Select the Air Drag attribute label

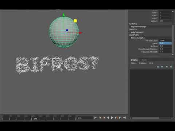tap(154, 46)
